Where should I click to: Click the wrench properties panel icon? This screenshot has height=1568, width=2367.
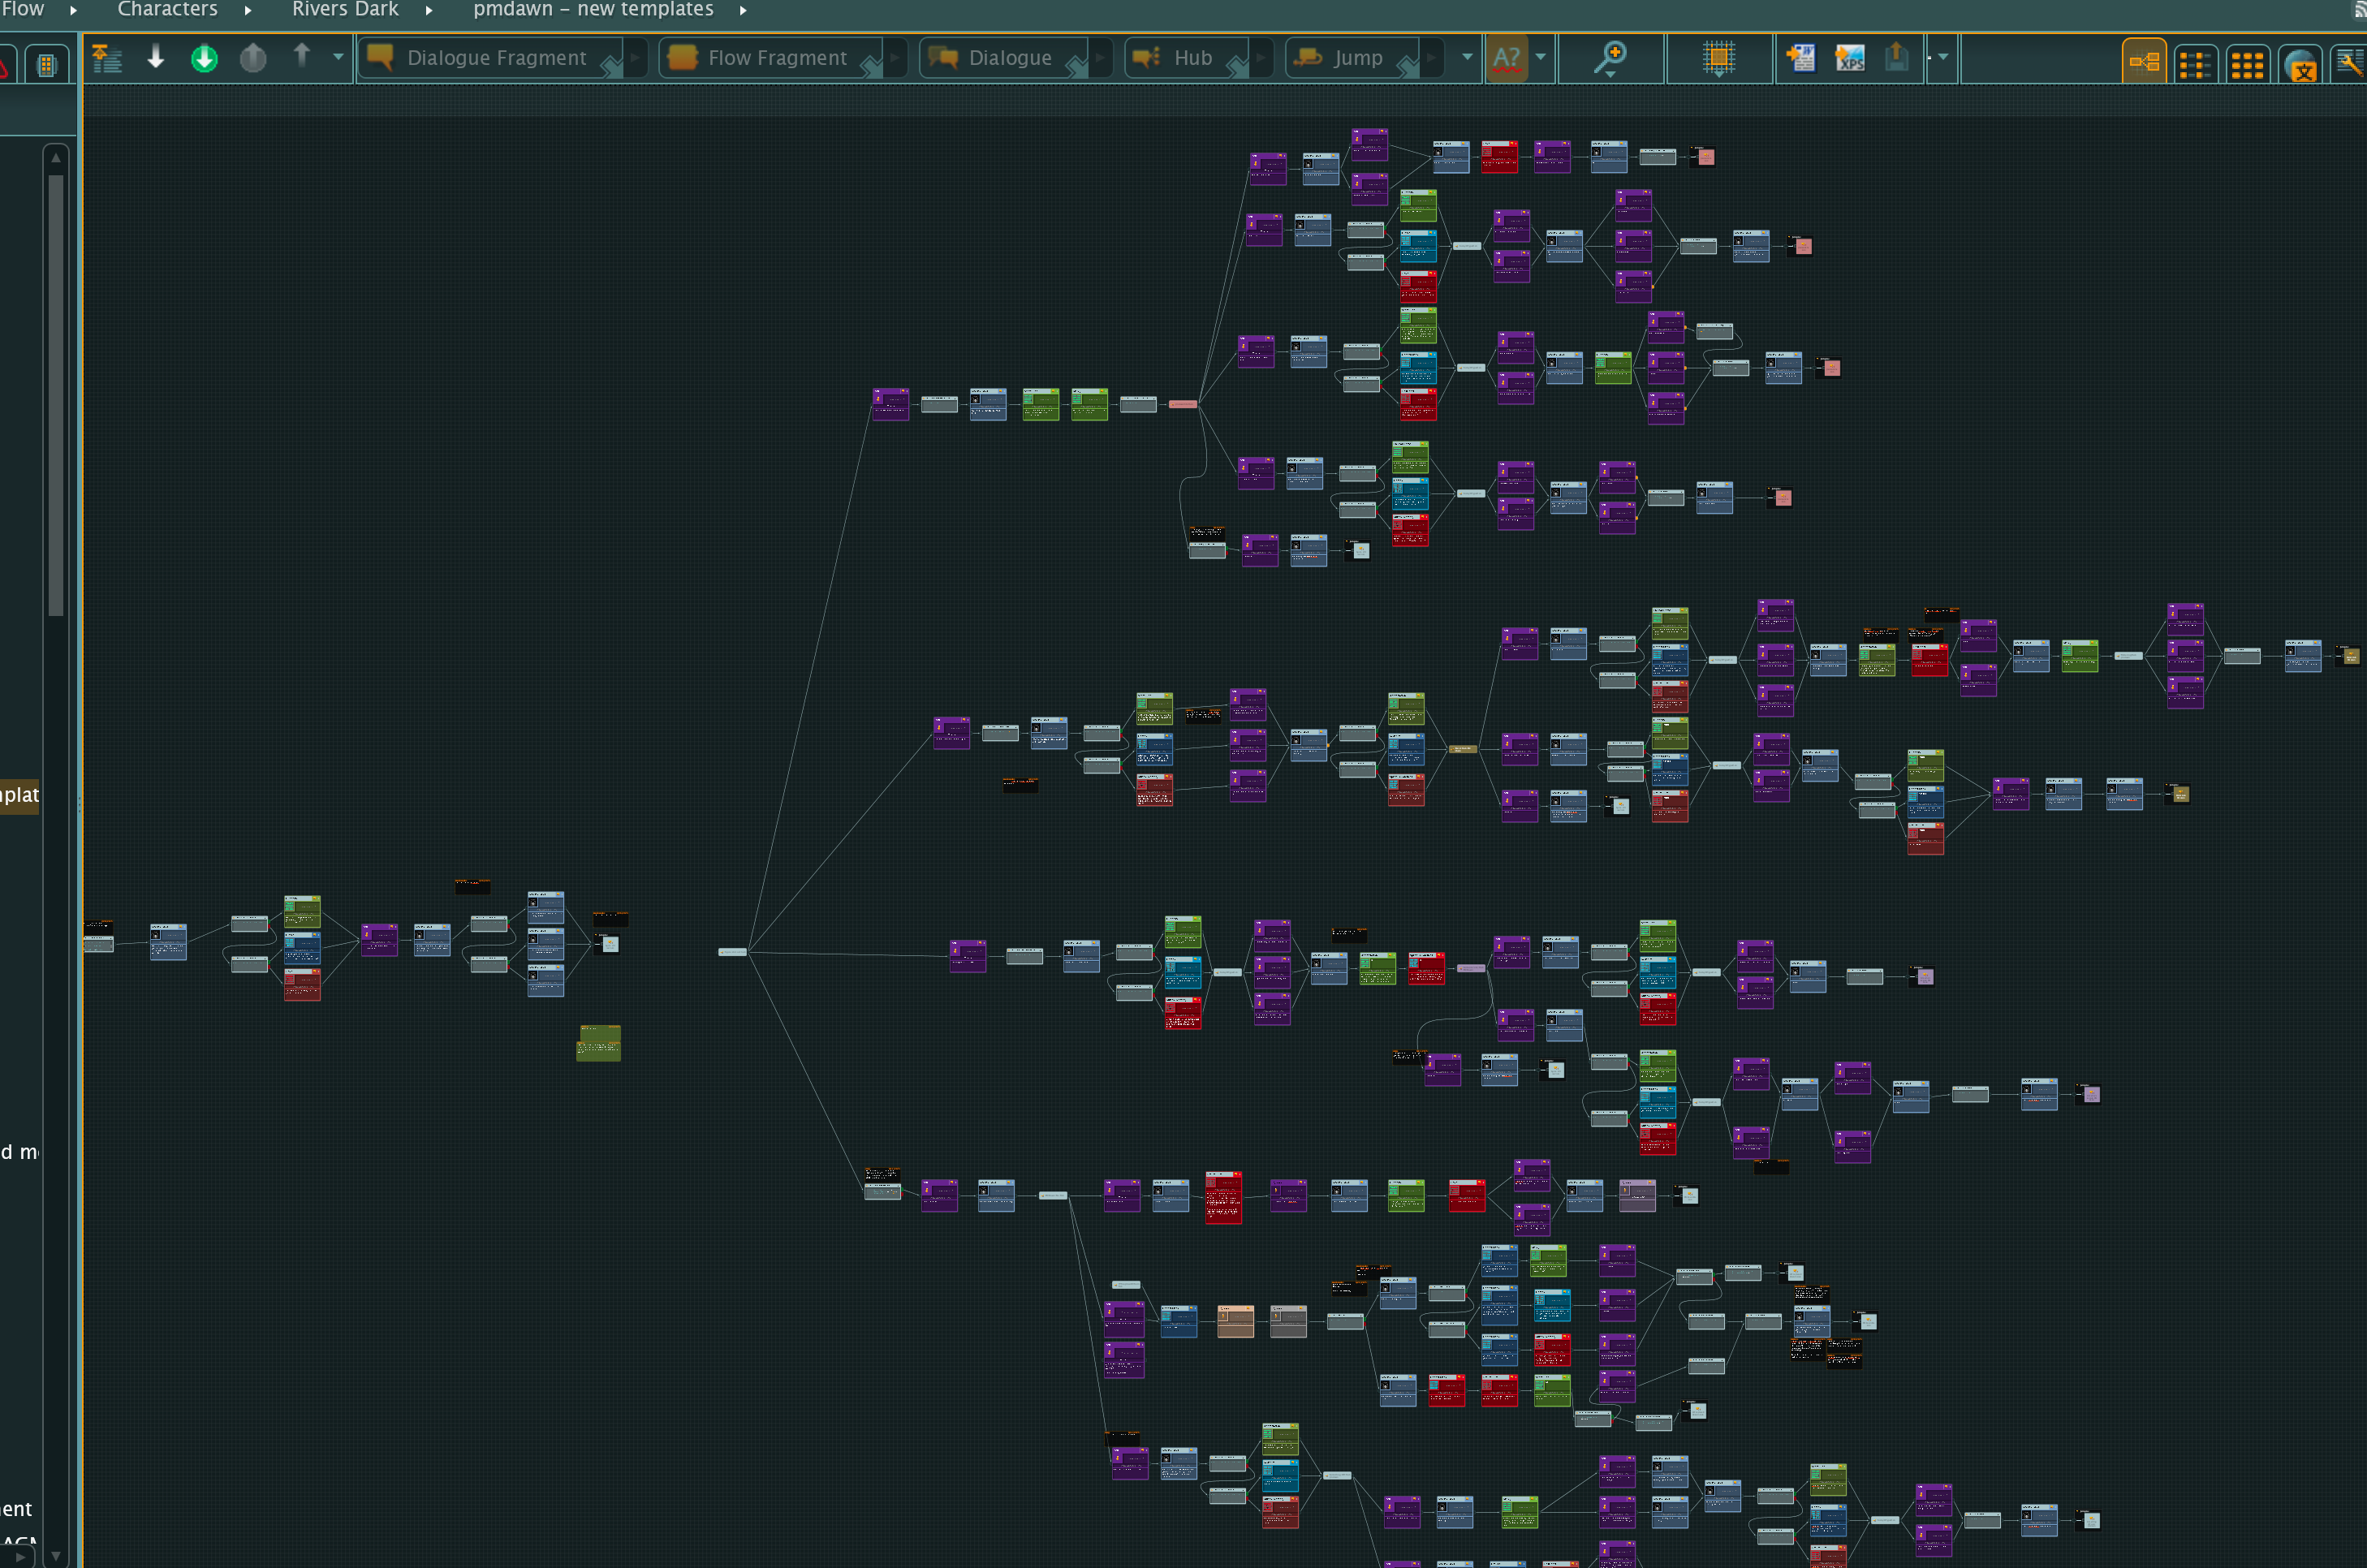click(x=2348, y=63)
